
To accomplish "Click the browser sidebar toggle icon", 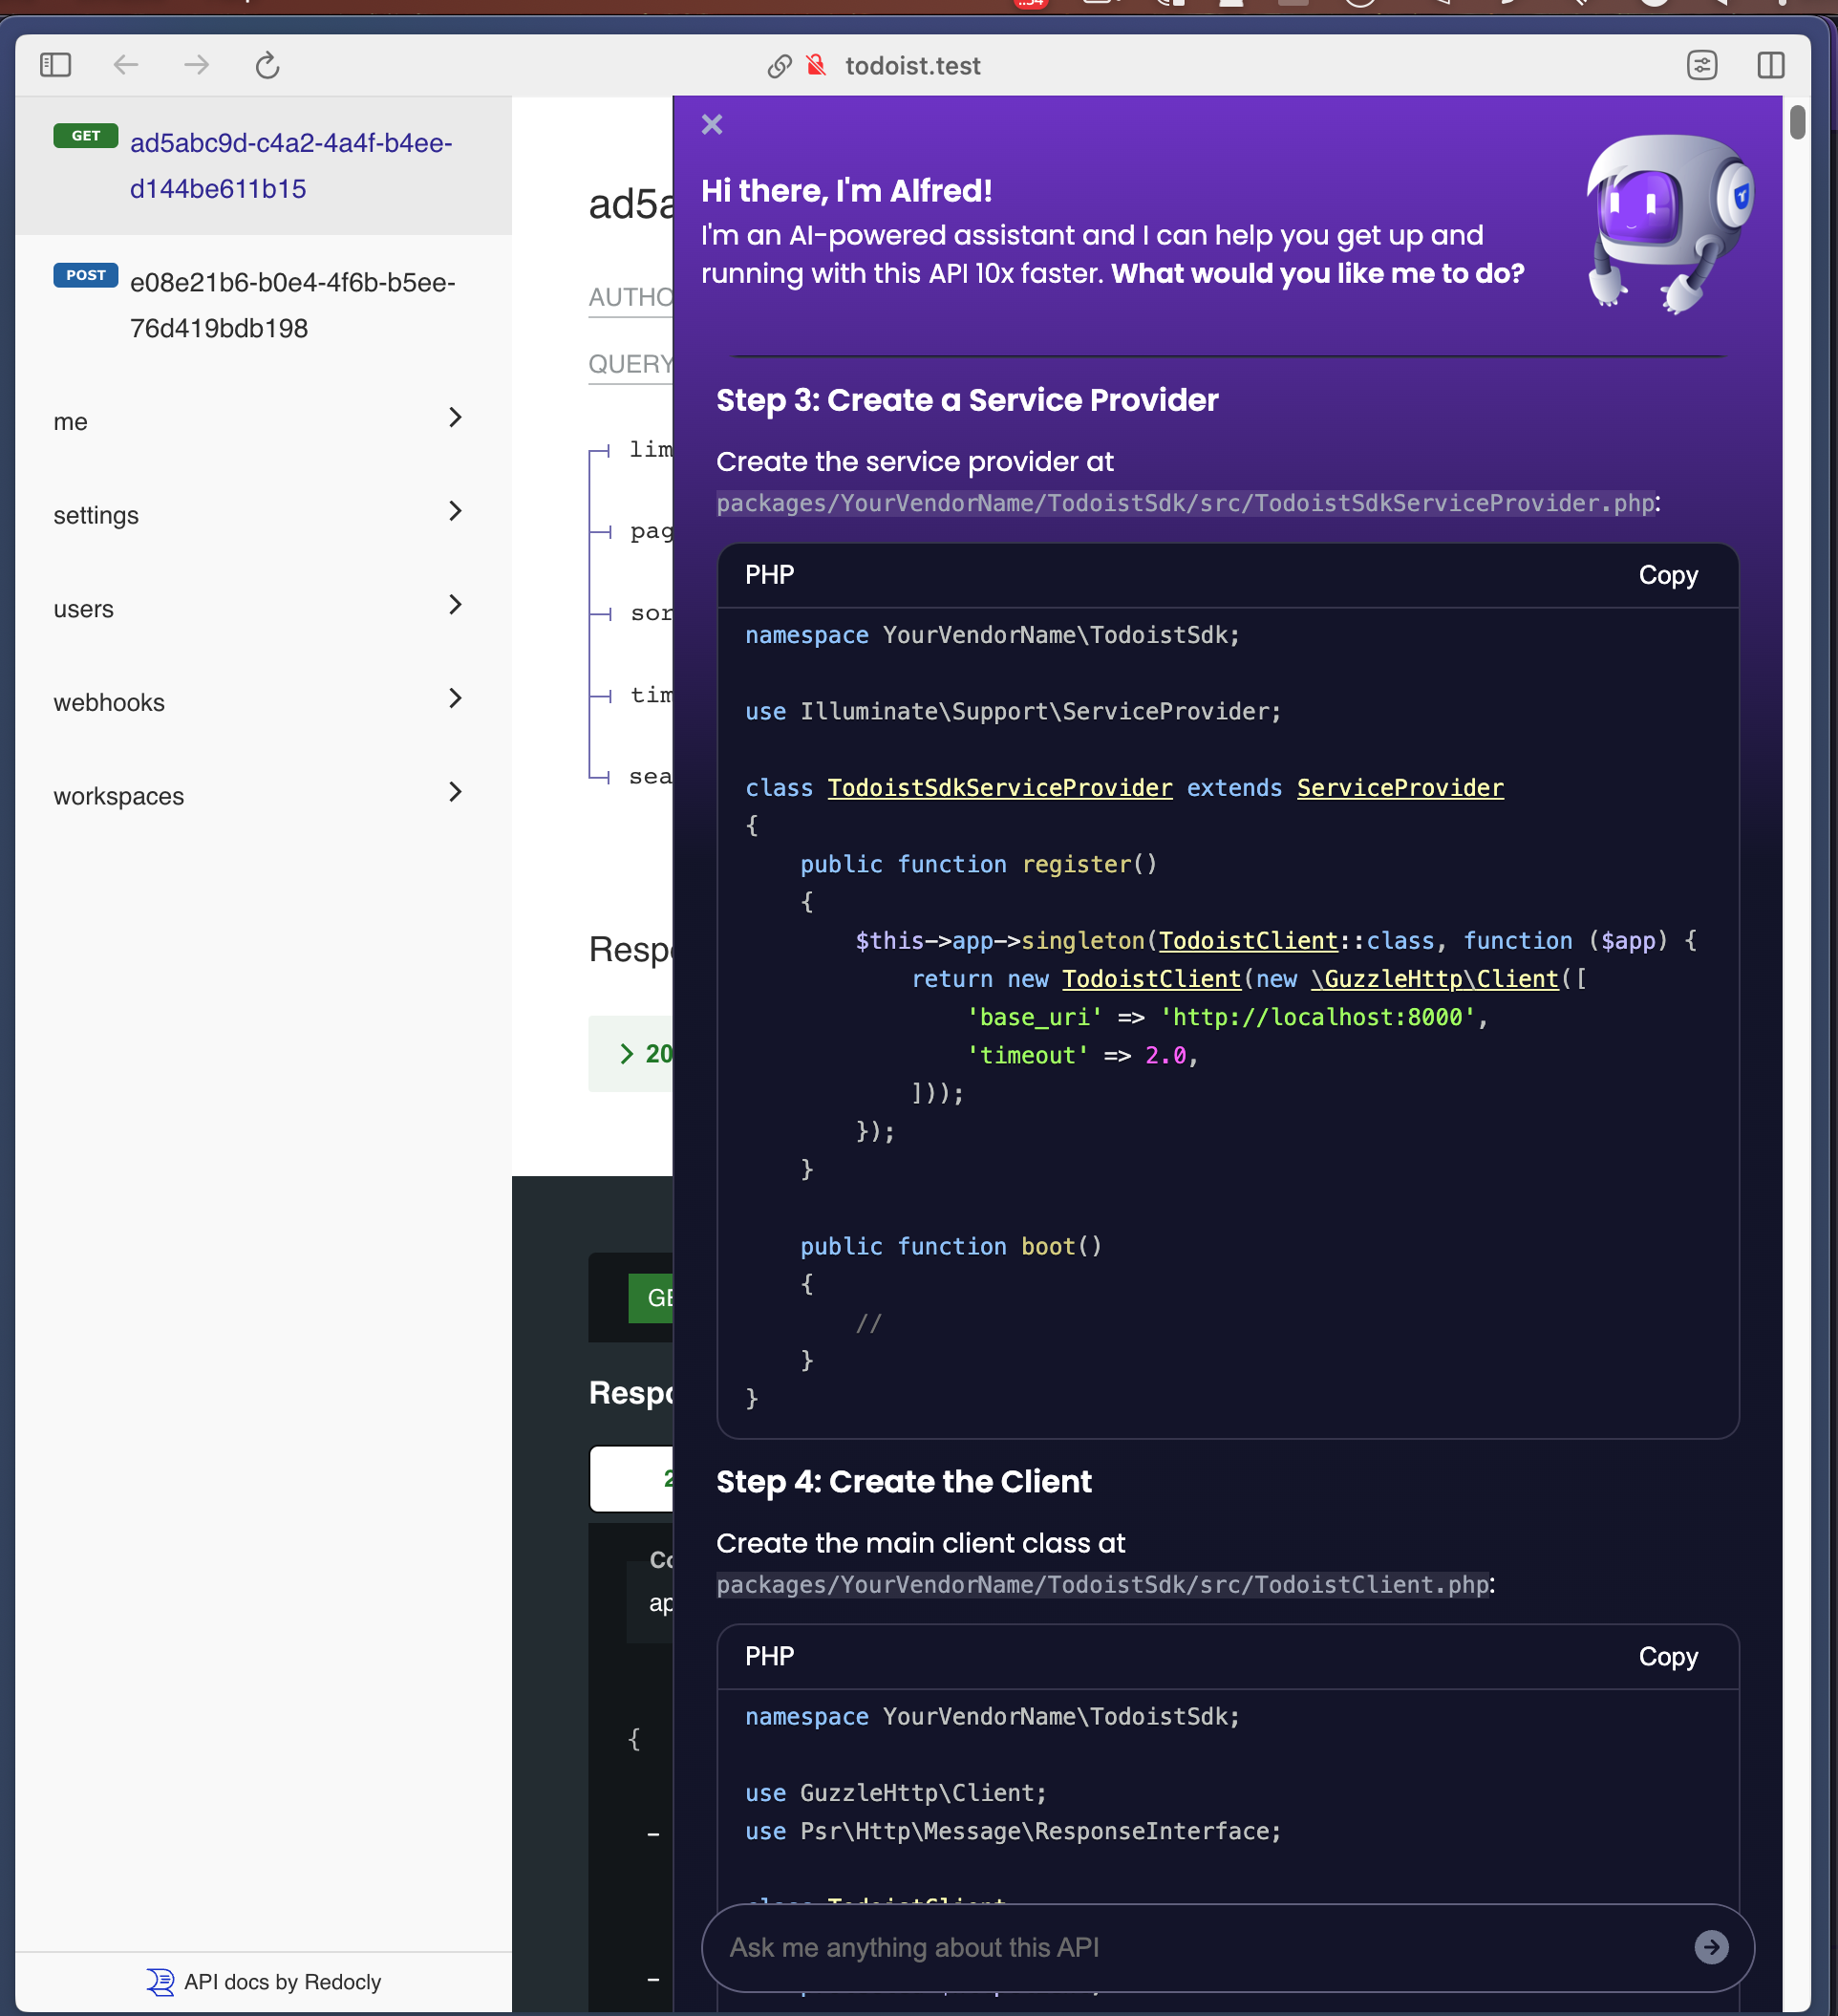I will pyautogui.click(x=56, y=65).
